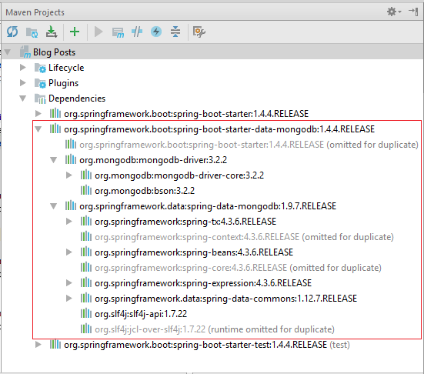Open Maven Settings wrench icon

(199, 32)
